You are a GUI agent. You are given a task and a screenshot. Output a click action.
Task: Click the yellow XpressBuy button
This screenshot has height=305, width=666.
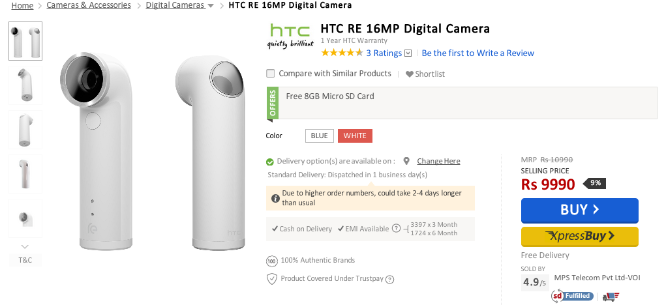(x=579, y=236)
